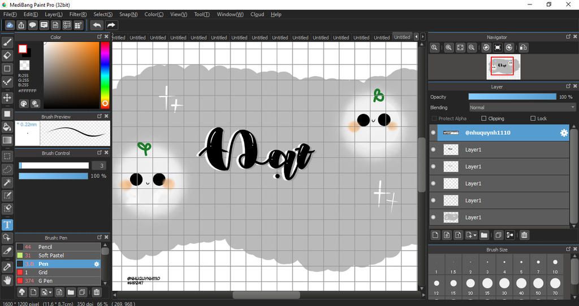
Task: Click the Undo arrow in toolbar
Action: coord(97,25)
